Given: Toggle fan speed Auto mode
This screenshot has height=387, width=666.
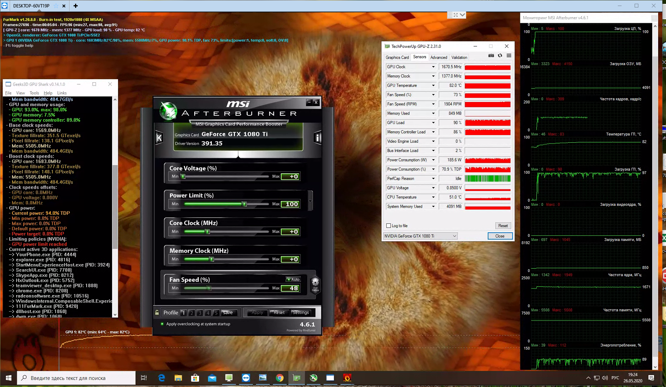Looking at the screenshot, I should coord(293,279).
